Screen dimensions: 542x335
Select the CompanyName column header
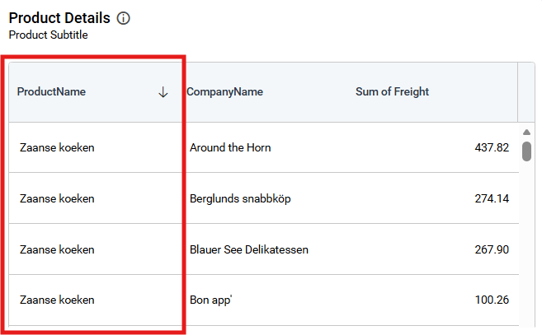pos(224,92)
